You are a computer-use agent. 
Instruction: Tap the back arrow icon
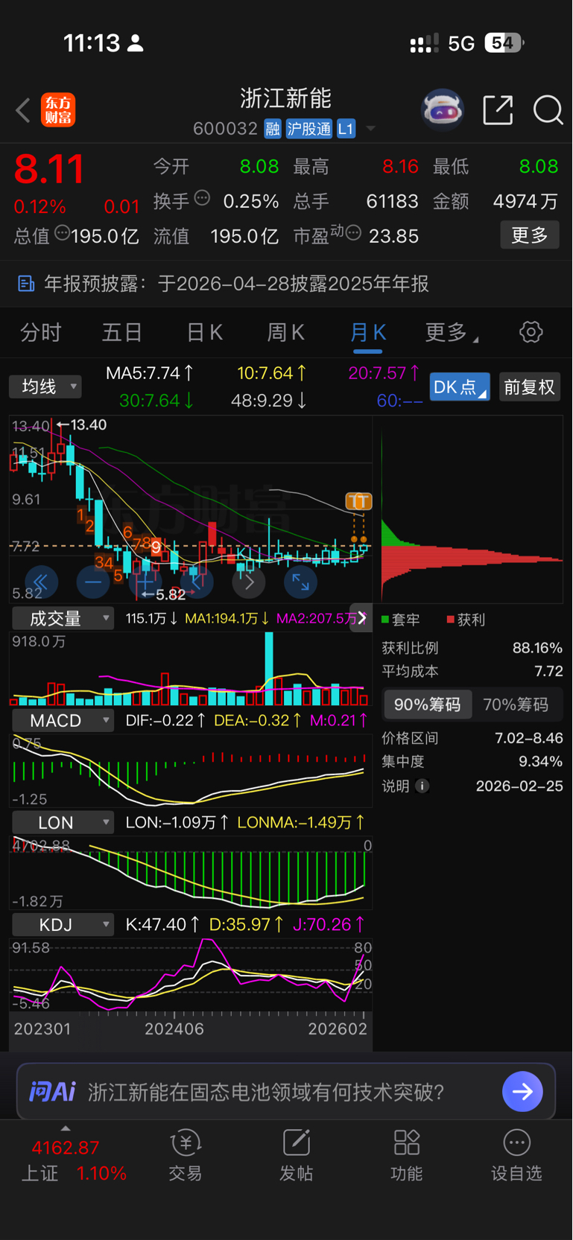23,110
